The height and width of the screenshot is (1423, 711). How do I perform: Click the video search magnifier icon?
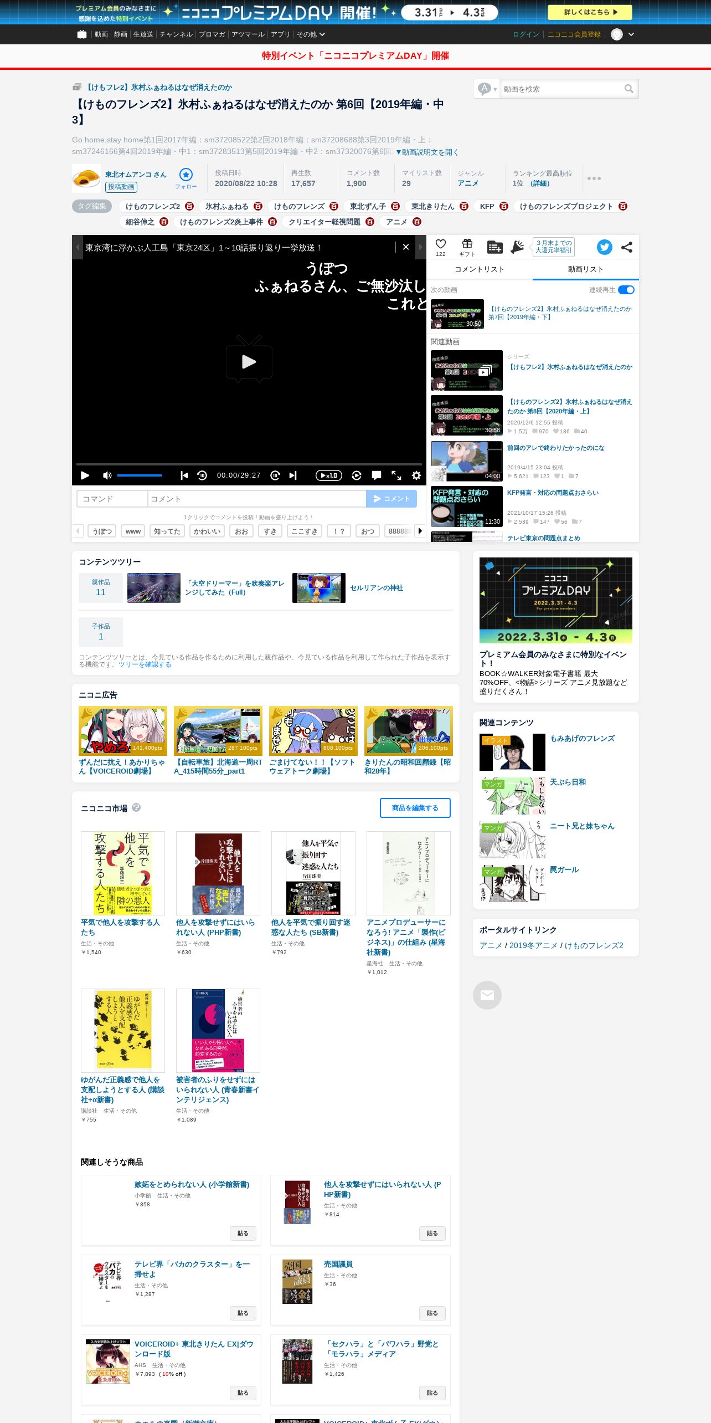click(x=628, y=89)
